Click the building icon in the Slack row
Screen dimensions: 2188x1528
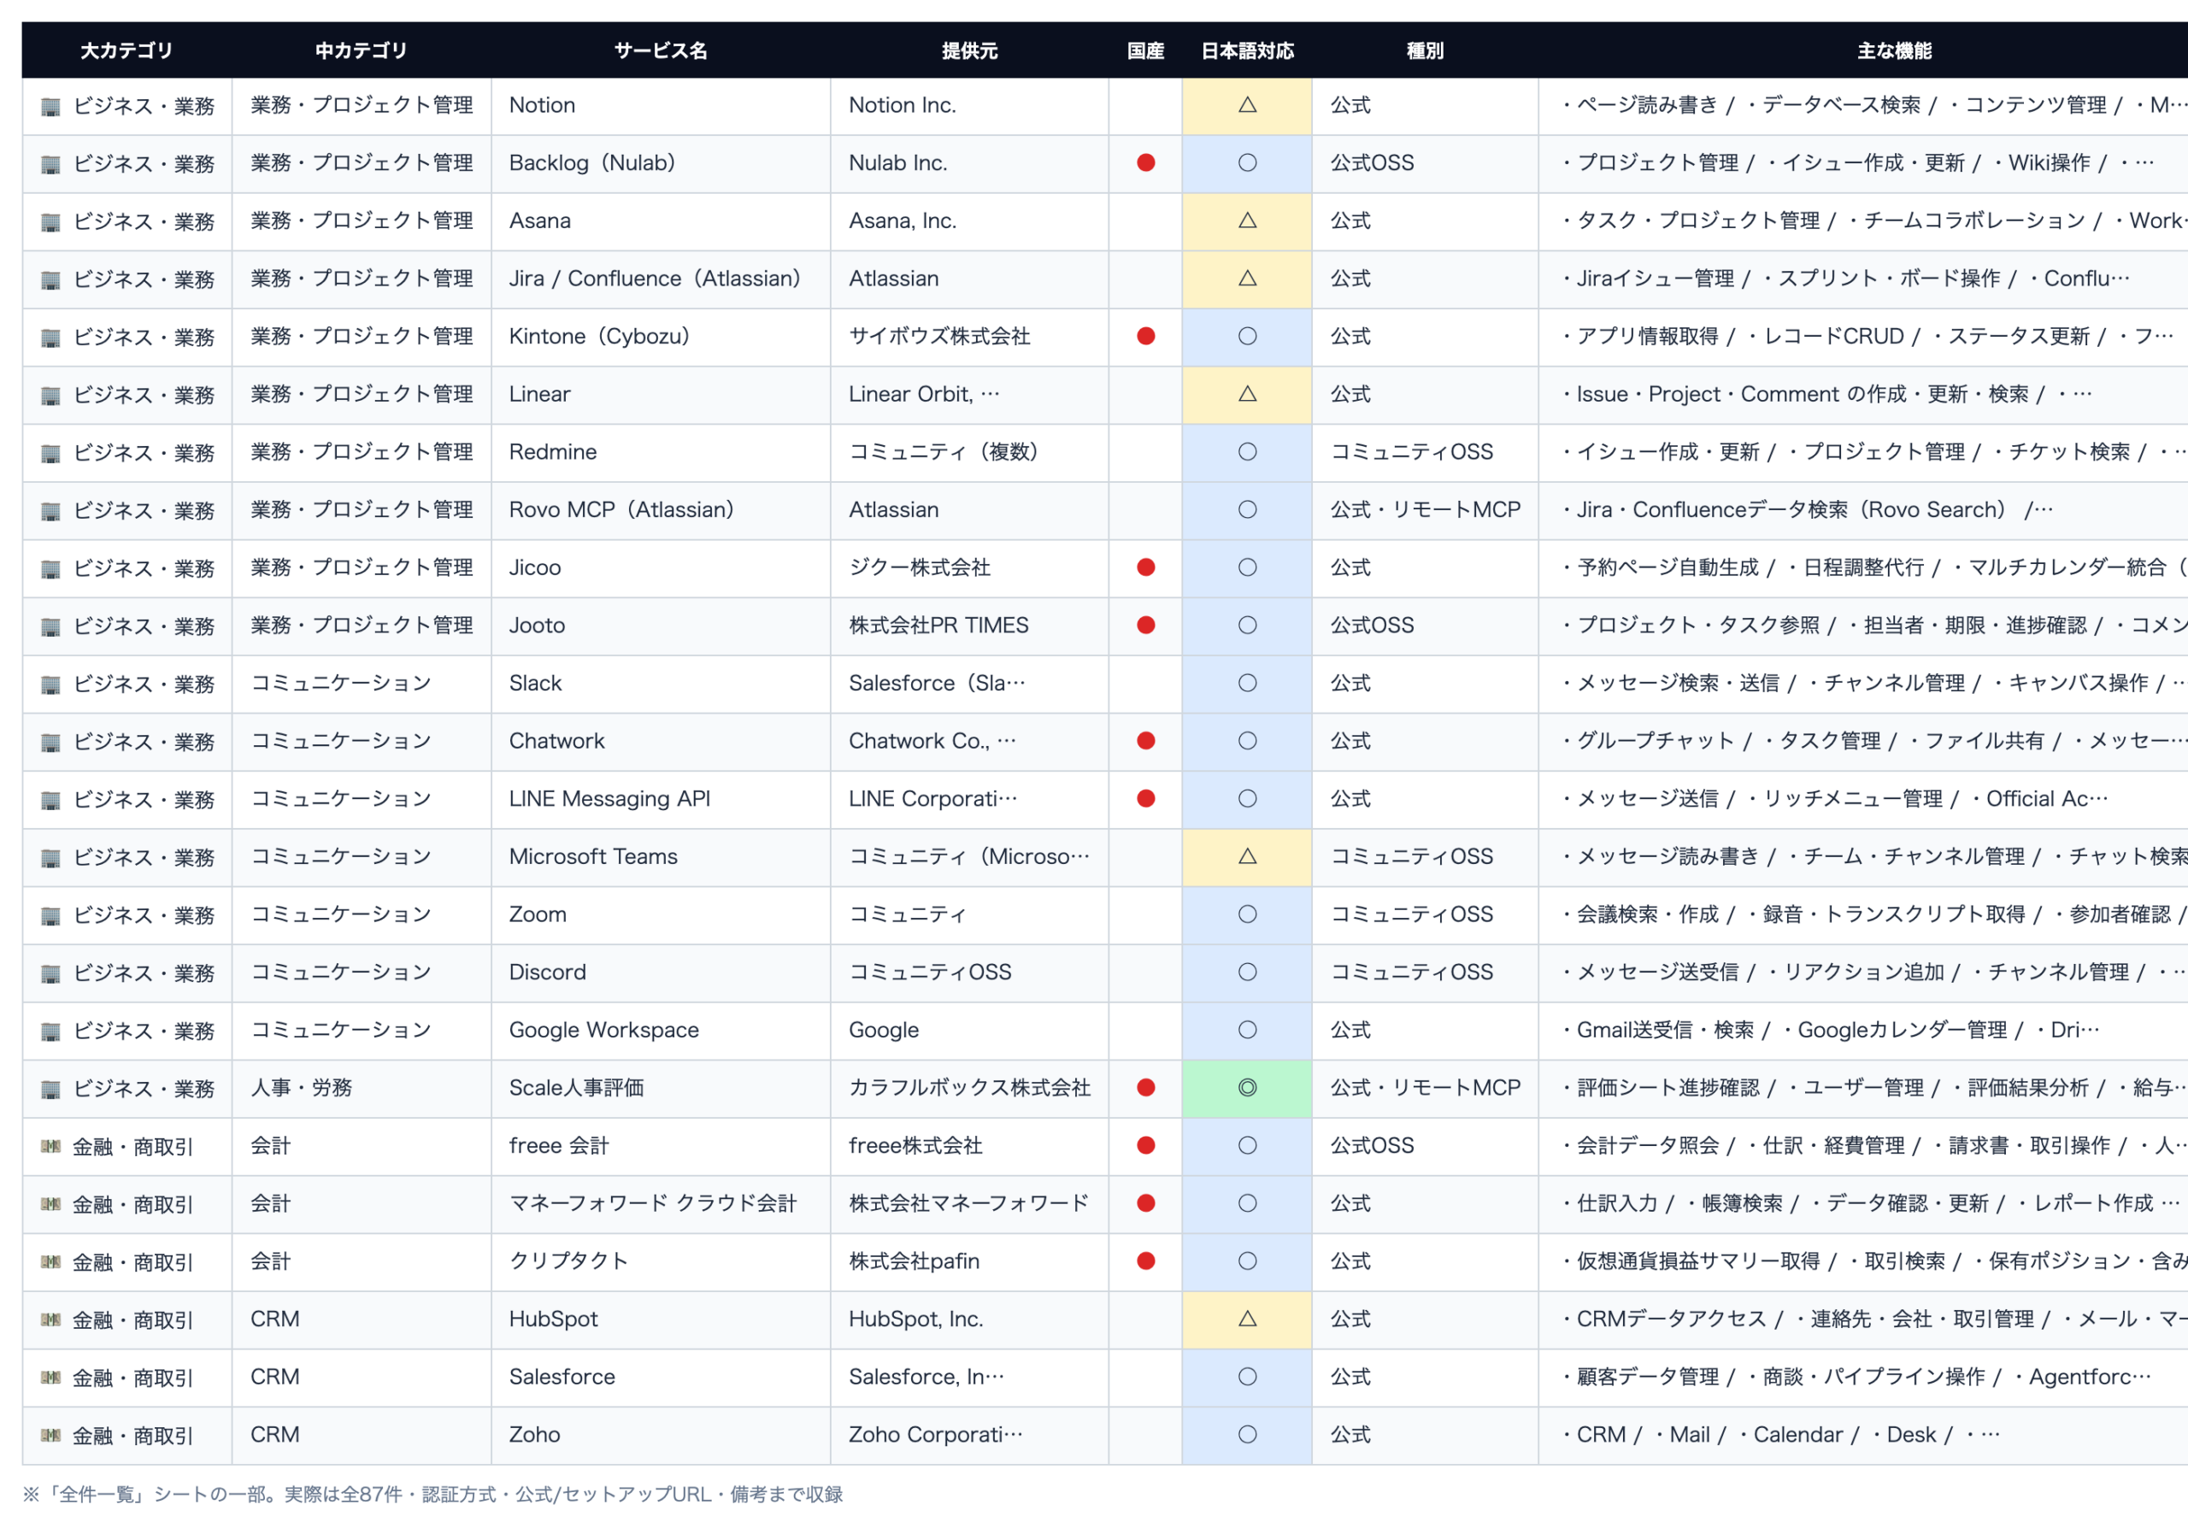point(50,684)
